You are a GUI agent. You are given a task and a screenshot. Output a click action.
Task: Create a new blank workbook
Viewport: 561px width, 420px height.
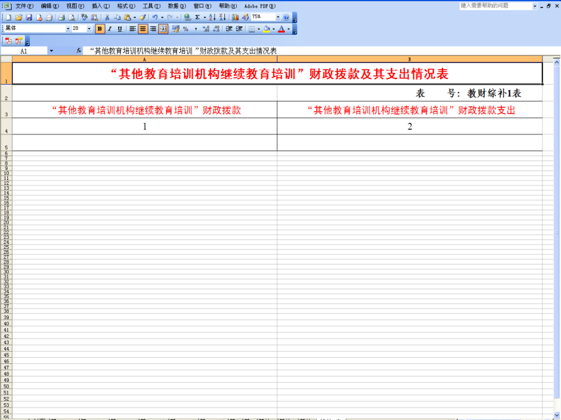coord(9,17)
